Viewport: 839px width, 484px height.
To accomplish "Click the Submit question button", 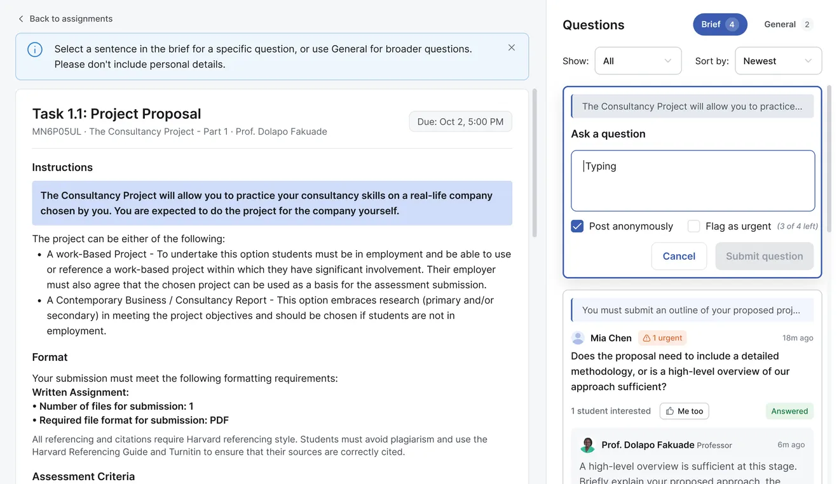I will point(765,256).
